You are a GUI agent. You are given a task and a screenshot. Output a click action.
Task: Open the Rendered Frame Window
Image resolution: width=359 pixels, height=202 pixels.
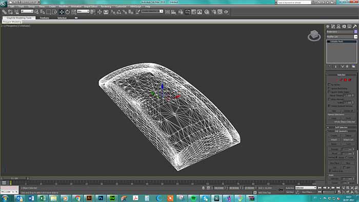pos(220,12)
